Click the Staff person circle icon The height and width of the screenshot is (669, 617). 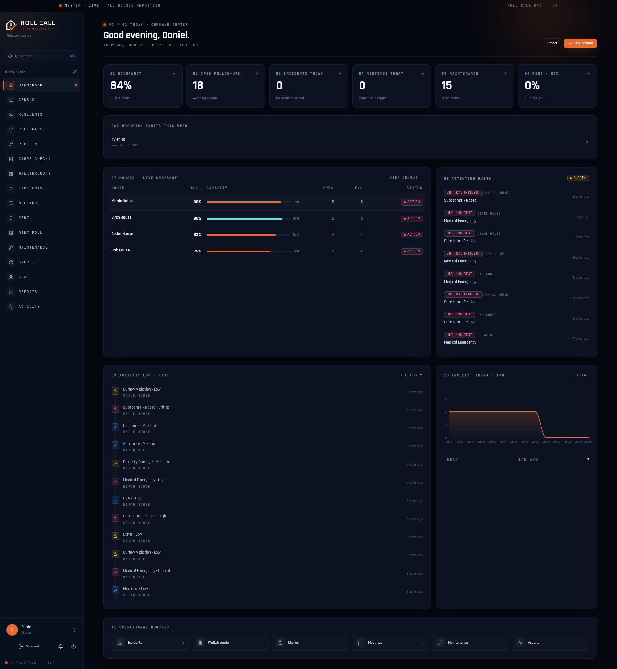point(11,277)
